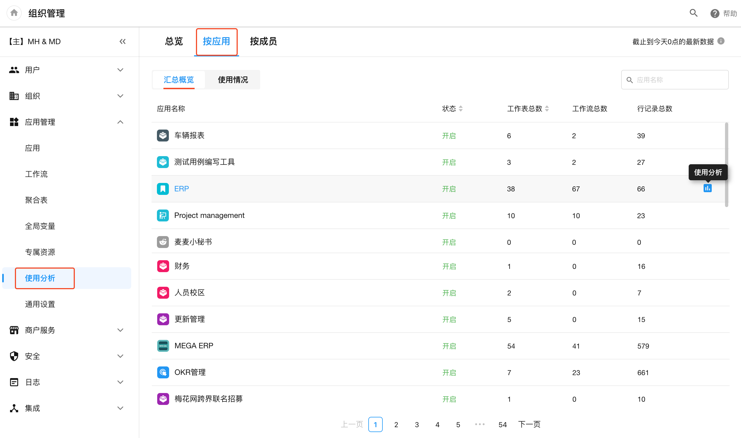Switch to the 按成员 tab
The image size is (741, 438).
tap(263, 42)
